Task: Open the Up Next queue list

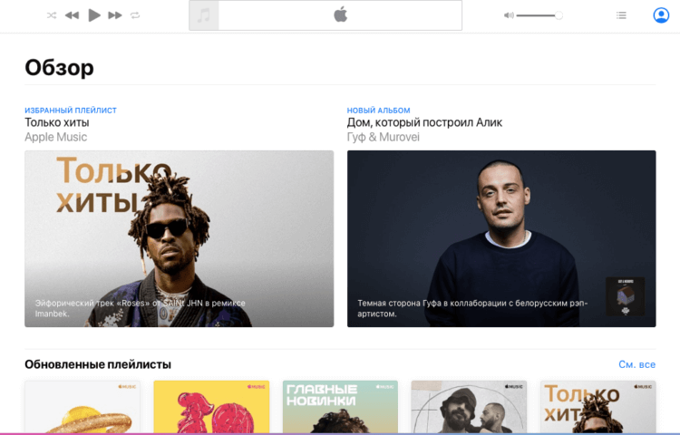Action: click(x=621, y=15)
